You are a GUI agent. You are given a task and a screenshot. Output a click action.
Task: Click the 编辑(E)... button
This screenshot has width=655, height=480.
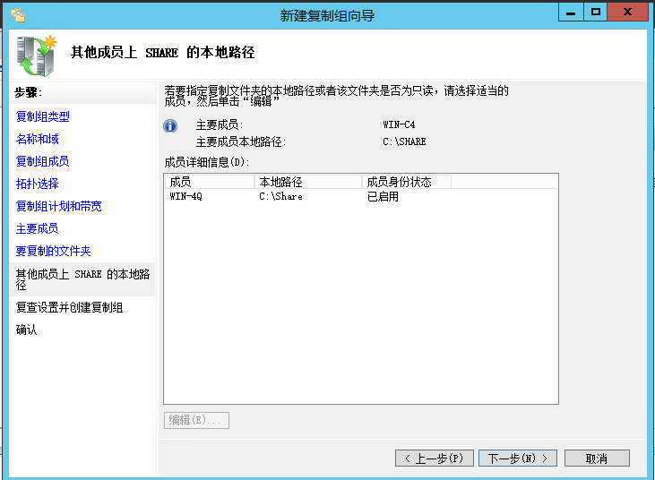pos(196,420)
